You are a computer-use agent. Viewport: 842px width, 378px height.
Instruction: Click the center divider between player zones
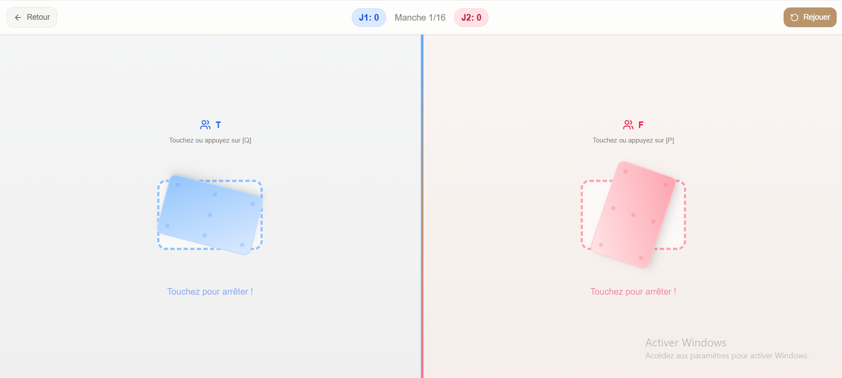(422, 206)
